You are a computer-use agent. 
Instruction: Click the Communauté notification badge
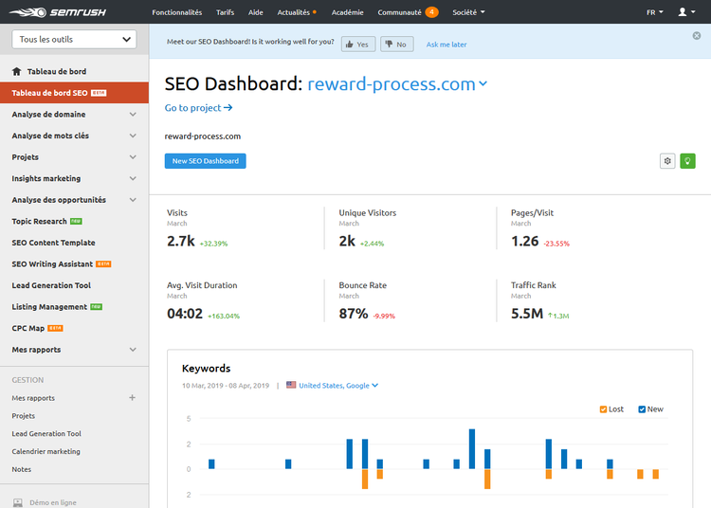431,12
